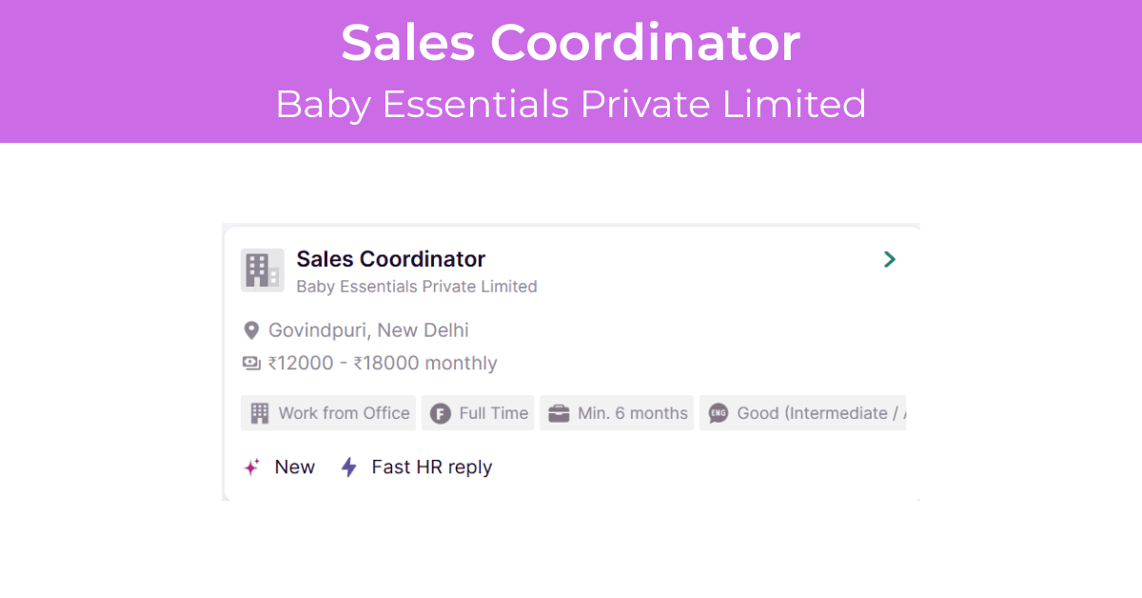The image size is (1142, 598).
Task: Click Baby Essentials Private Limited under card title
Action: click(417, 287)
